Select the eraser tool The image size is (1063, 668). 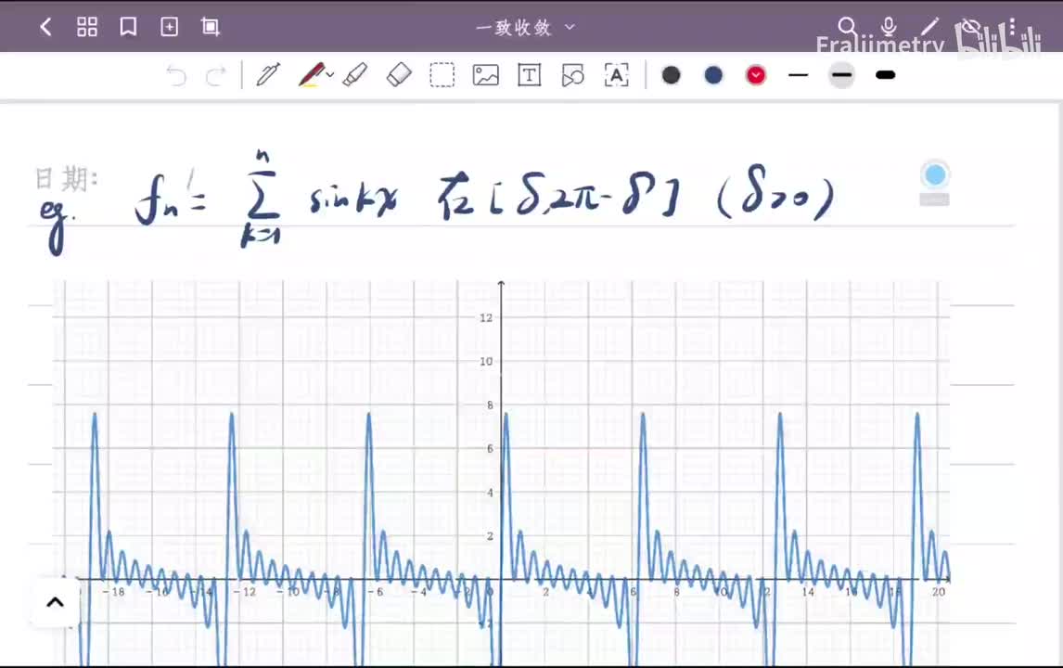click(x=399, y=74)
